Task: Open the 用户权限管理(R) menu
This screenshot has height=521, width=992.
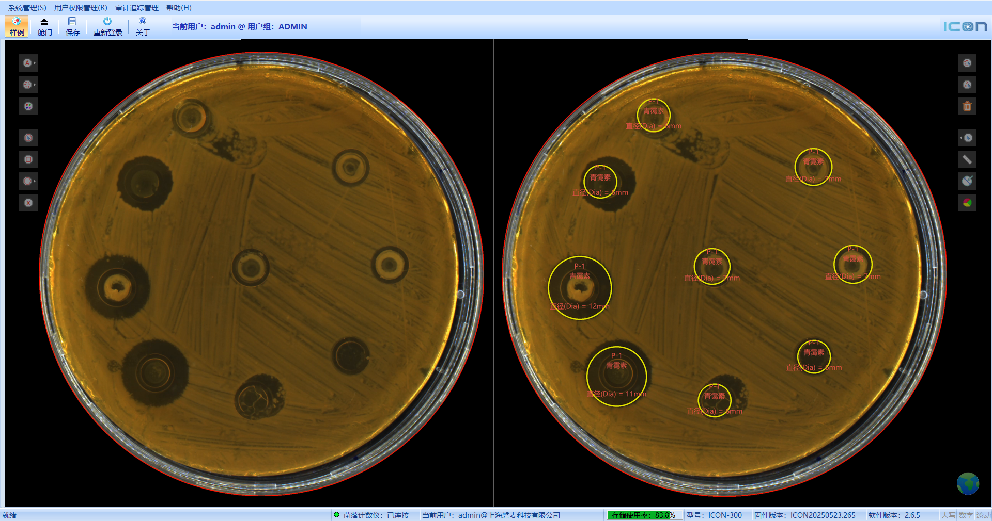Action: click(x=81, y=8)
